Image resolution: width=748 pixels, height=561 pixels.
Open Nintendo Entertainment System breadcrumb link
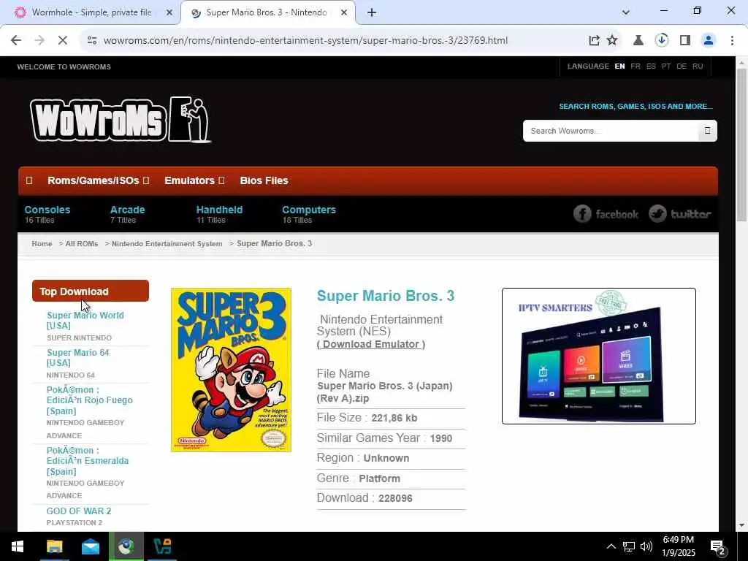pos(167,244)
